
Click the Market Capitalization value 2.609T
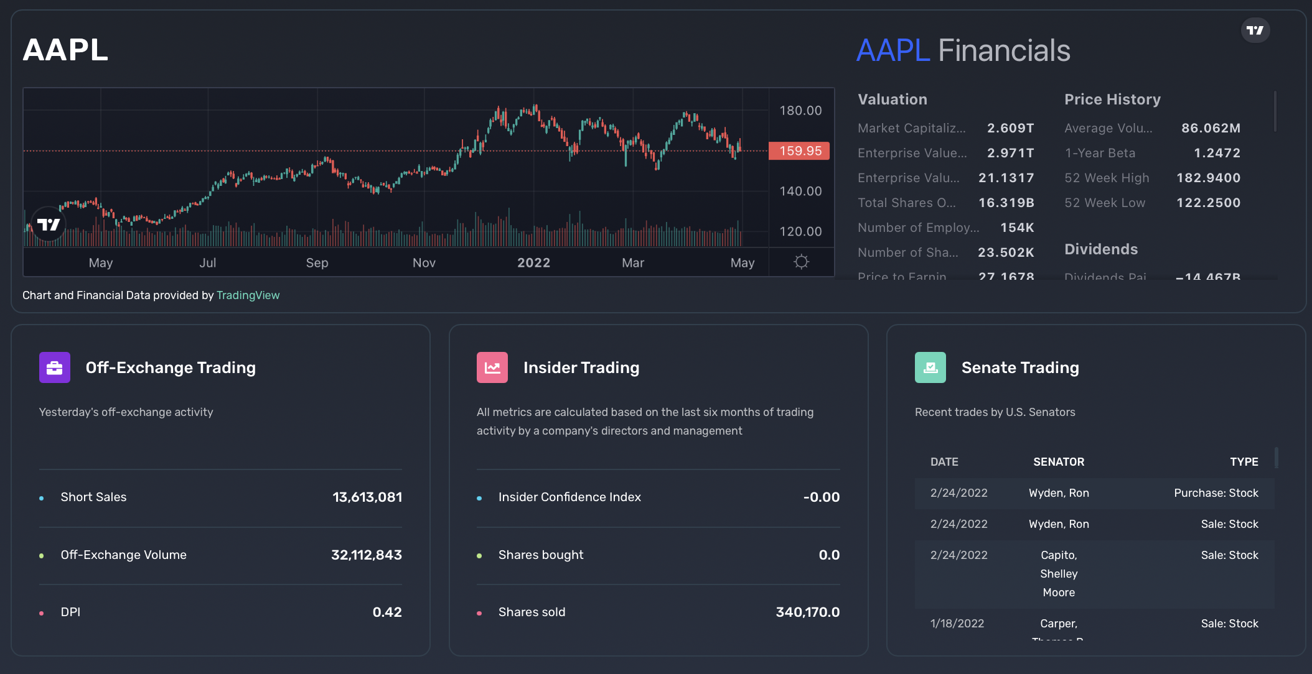pyautogui.click(x=1010, y=128)
